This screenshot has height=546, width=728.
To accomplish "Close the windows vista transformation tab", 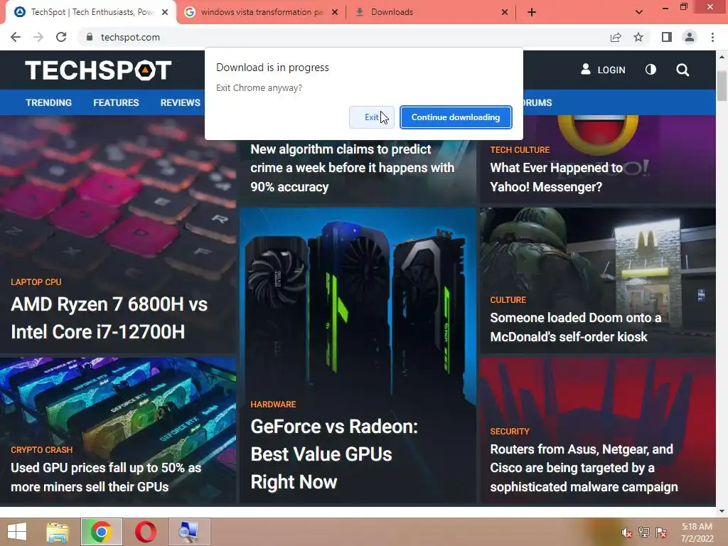I will click(x=335, y=12).
